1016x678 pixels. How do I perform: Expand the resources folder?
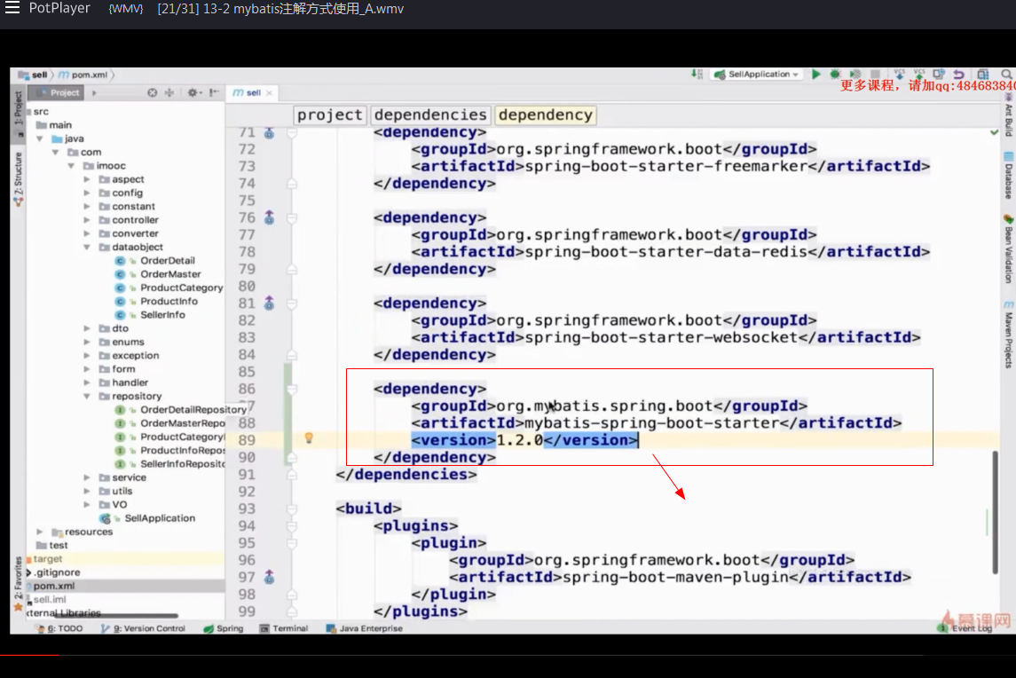[40, 532]
